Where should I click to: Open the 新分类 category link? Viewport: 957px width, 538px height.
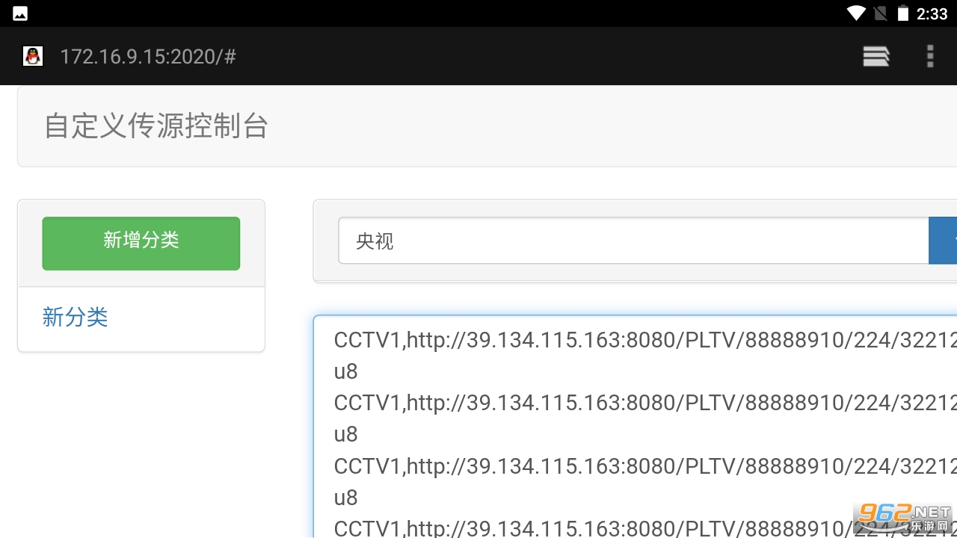coord(75,317)
